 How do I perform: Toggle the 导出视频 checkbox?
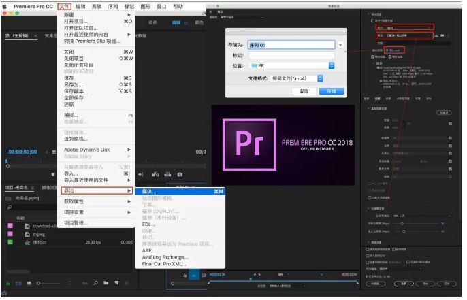[372, 57]
